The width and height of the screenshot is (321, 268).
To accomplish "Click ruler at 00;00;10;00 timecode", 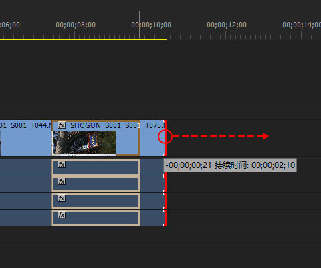I will (x=151, y=25).
